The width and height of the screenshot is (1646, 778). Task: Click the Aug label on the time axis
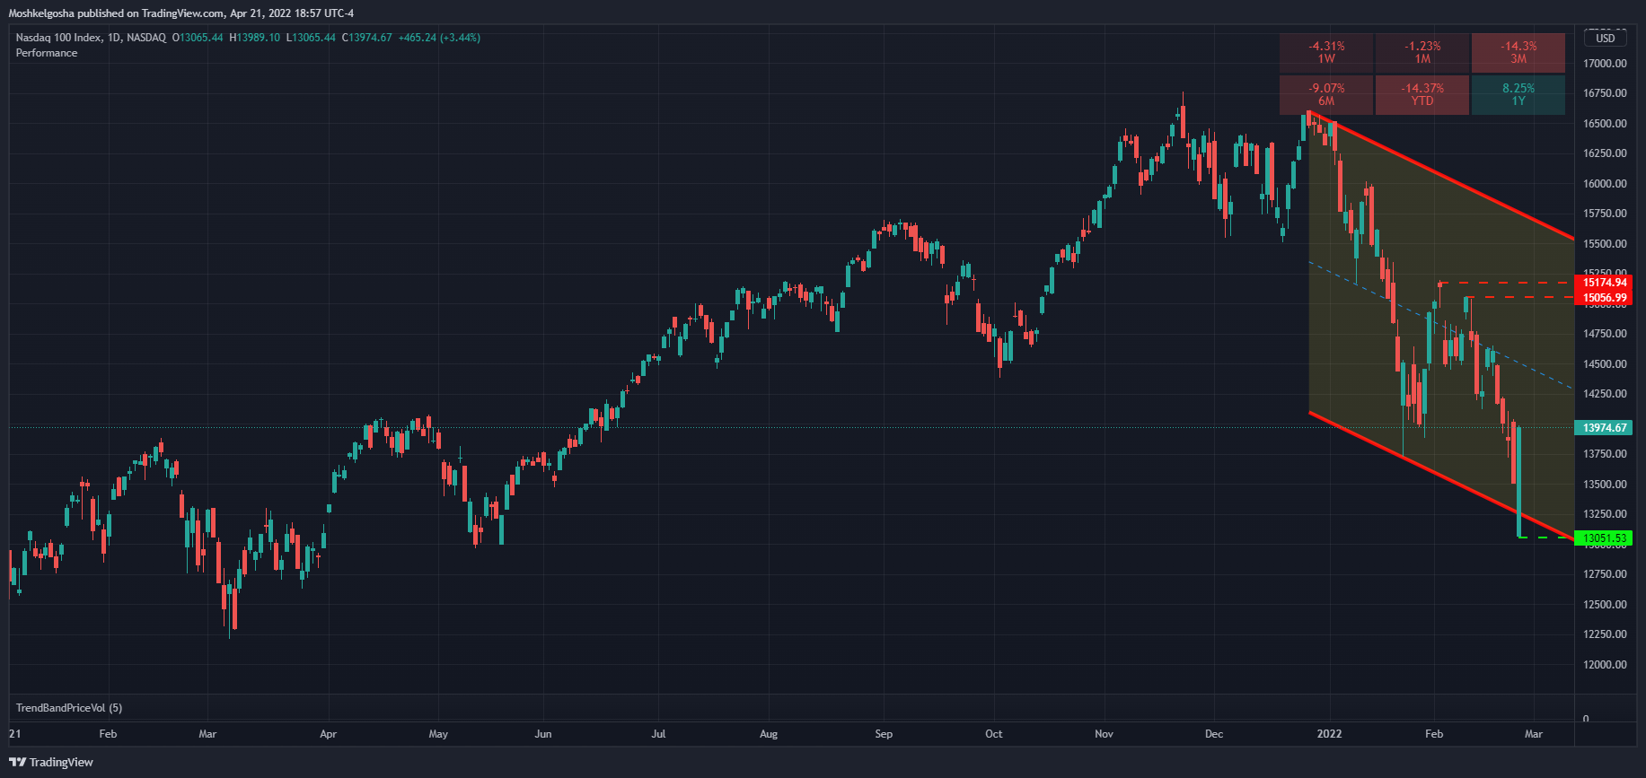[x=769, y=734]
